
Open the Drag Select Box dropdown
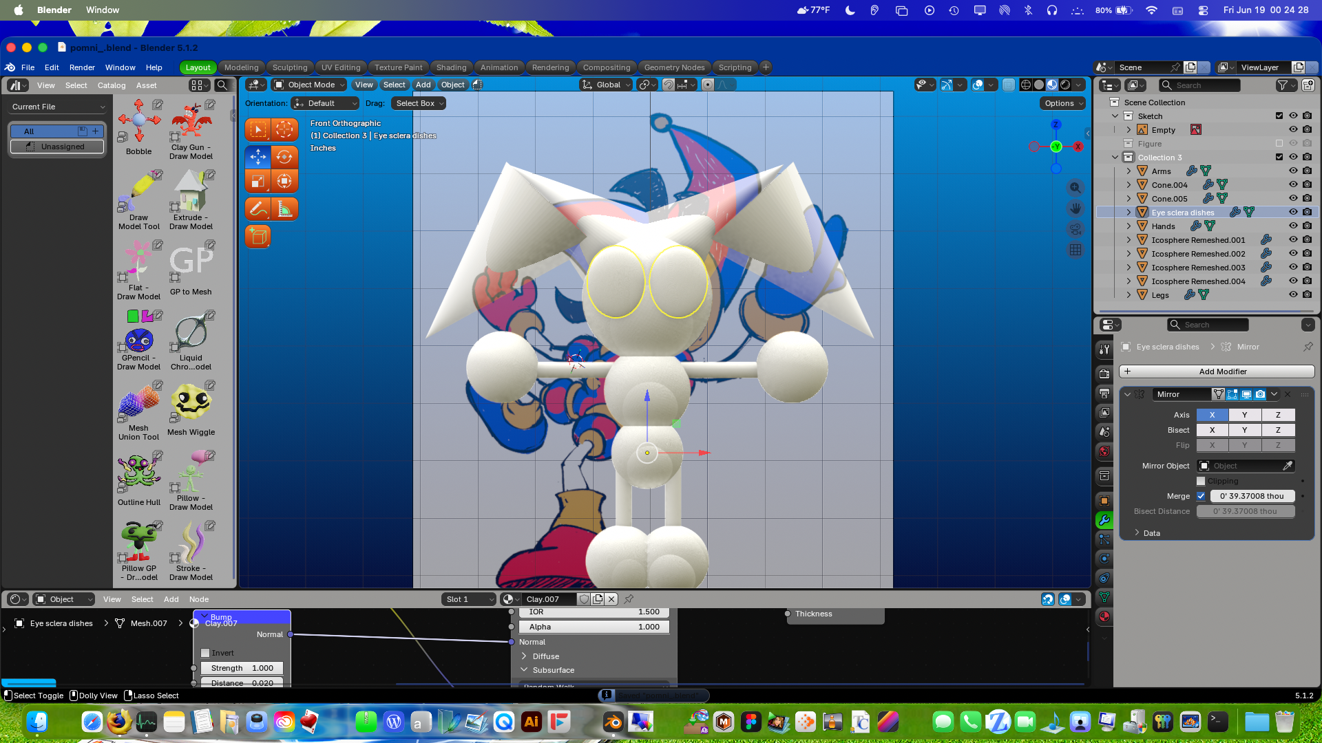(419, 103)
